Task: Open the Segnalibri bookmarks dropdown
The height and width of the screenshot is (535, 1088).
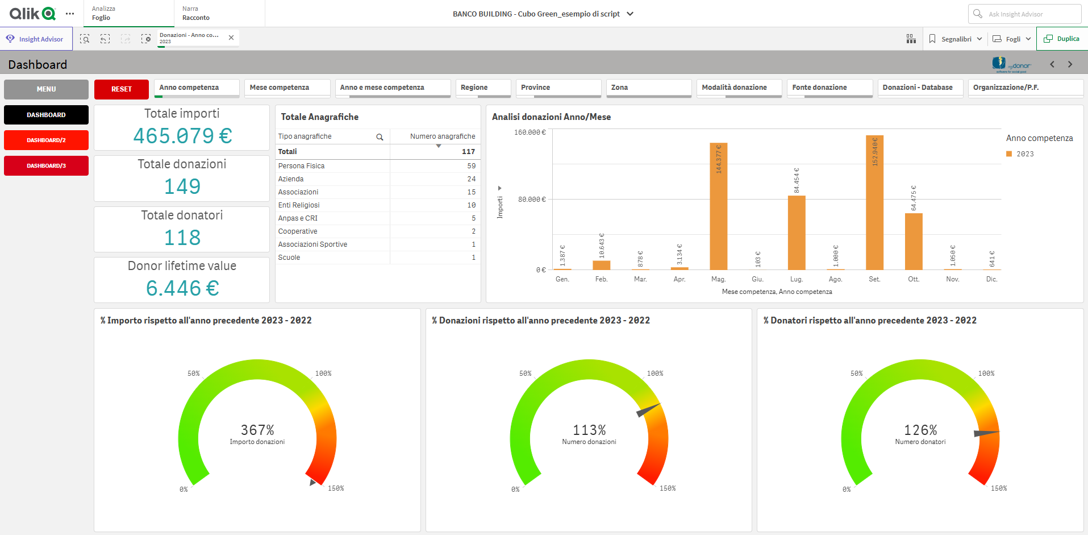Action: (956, 39)
